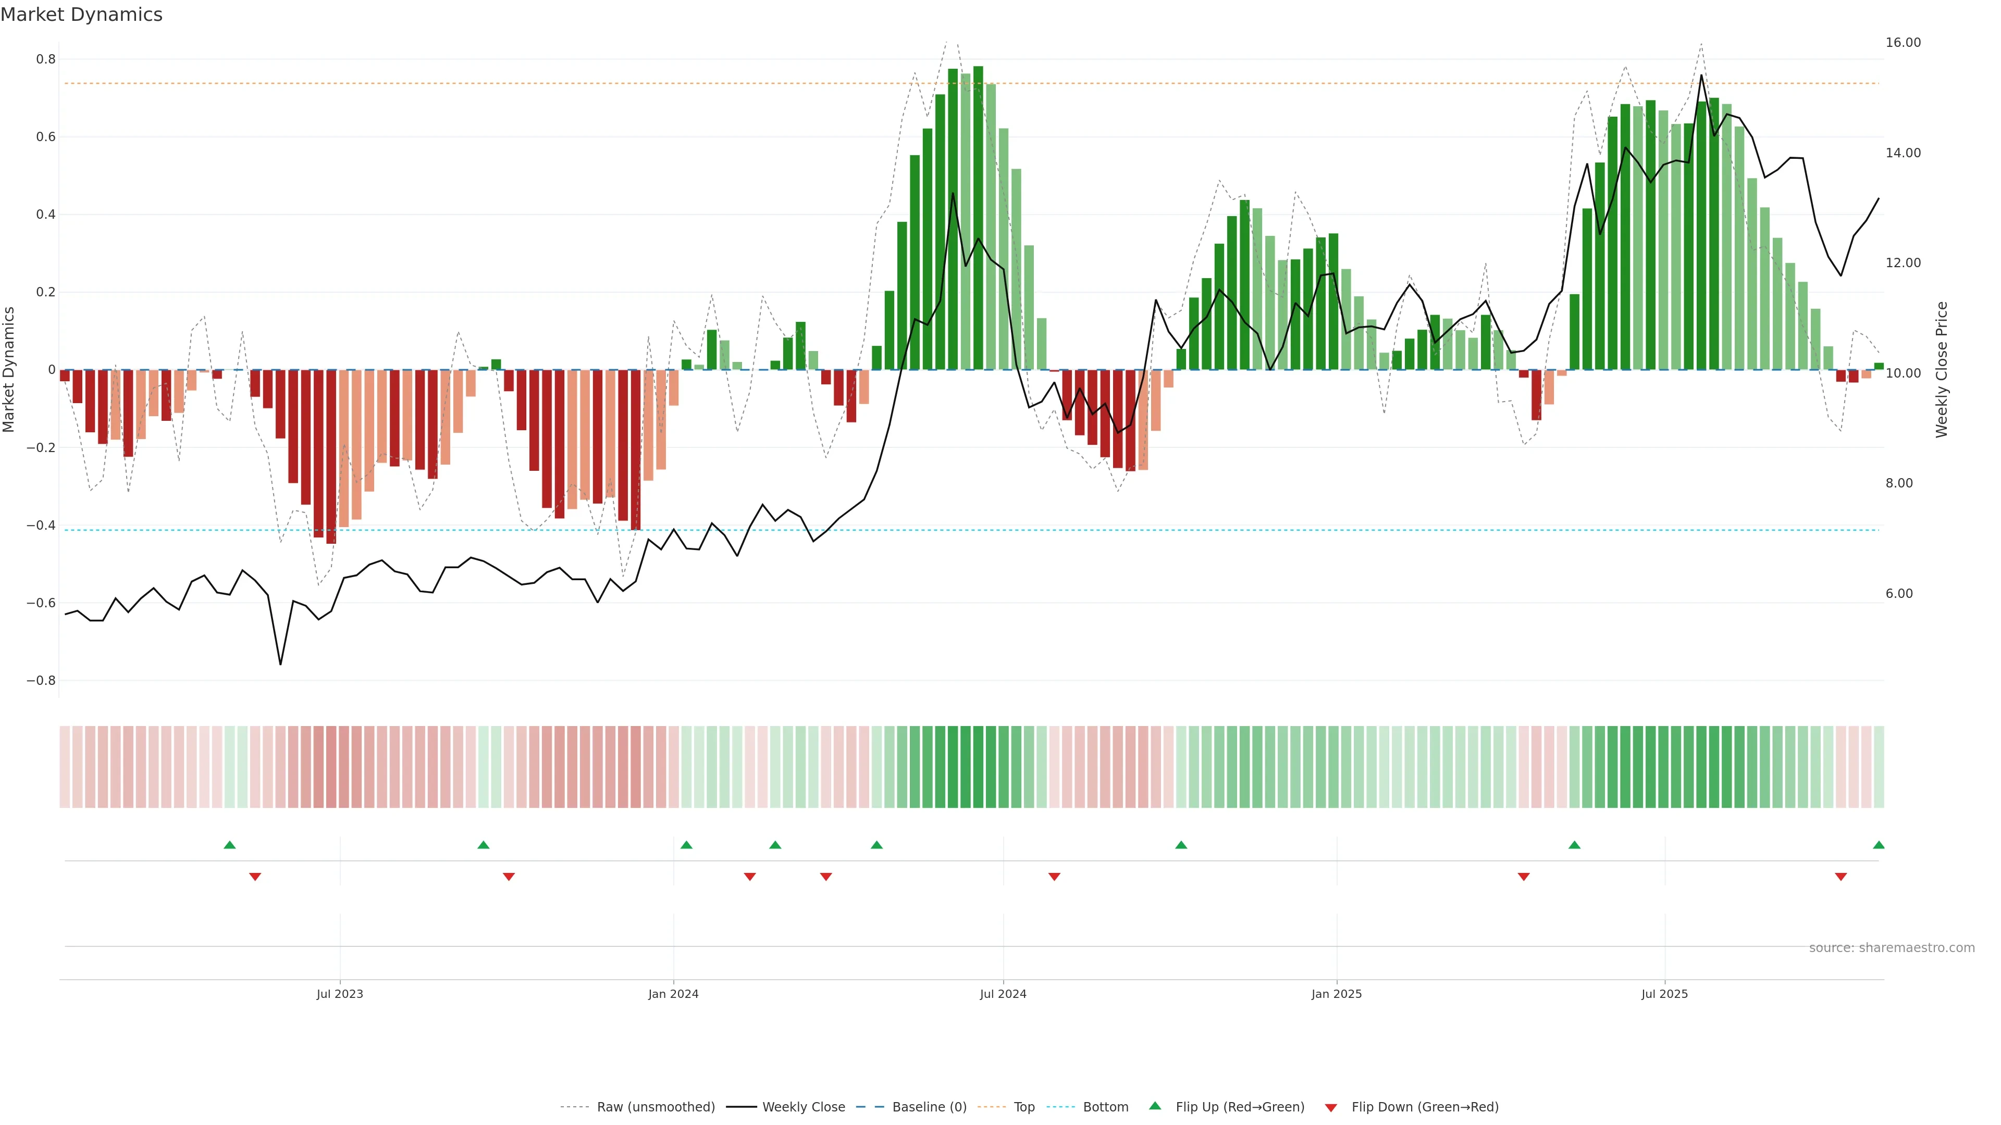Click the Jan 2025 x-axis label
This screenshot has height=1125, width=2001.
(x=1336, y=994)
